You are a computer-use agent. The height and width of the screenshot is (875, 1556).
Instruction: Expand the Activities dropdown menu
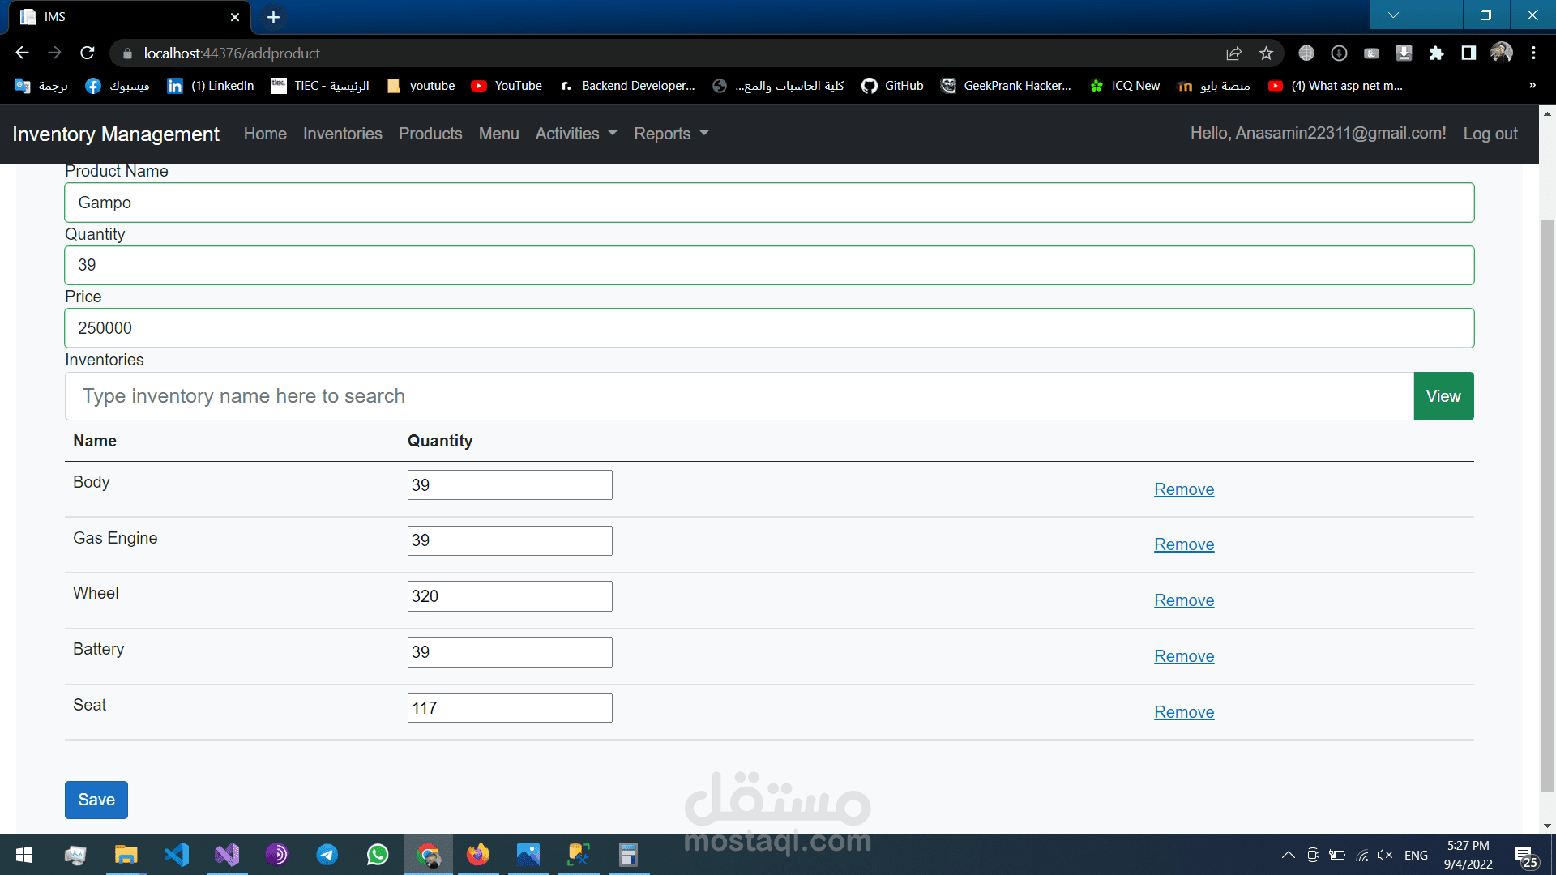[575, 134]
